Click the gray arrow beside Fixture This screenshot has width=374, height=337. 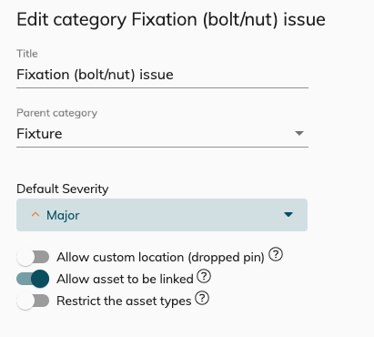[x=299, y=133]
